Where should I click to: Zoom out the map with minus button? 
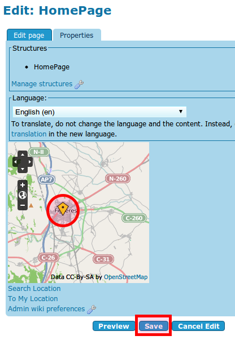point(23,205)
